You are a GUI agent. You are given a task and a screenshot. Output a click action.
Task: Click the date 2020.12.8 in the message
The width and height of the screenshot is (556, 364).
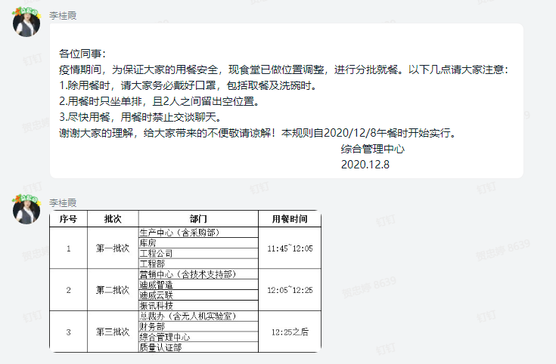pyautogui.click(x=365, y=165)
